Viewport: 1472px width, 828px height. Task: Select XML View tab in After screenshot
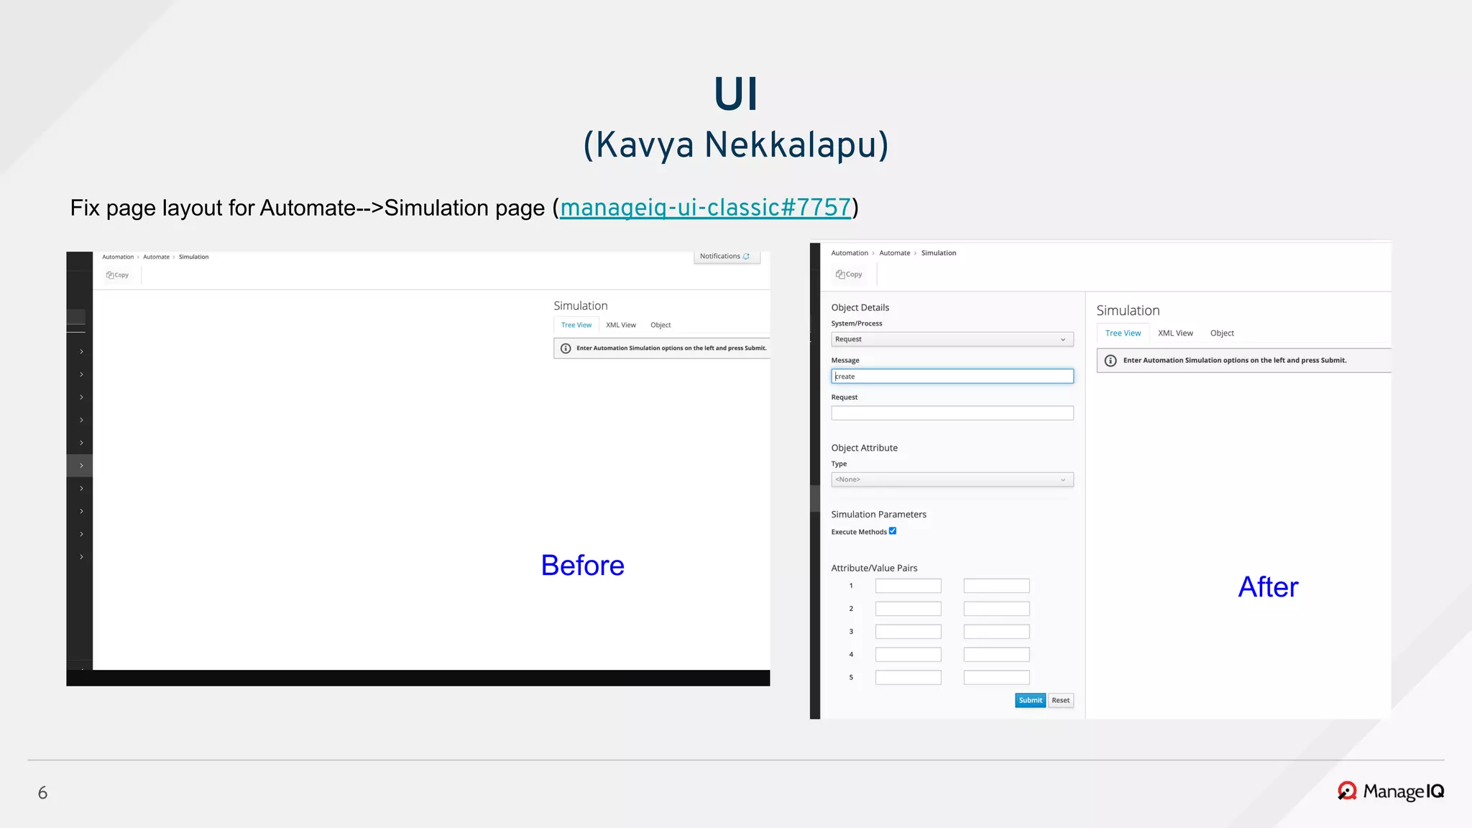pos(1175,333)
